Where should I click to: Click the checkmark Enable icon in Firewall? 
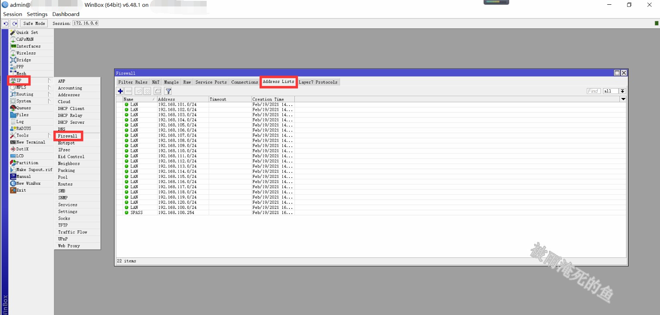coord(139,91)
